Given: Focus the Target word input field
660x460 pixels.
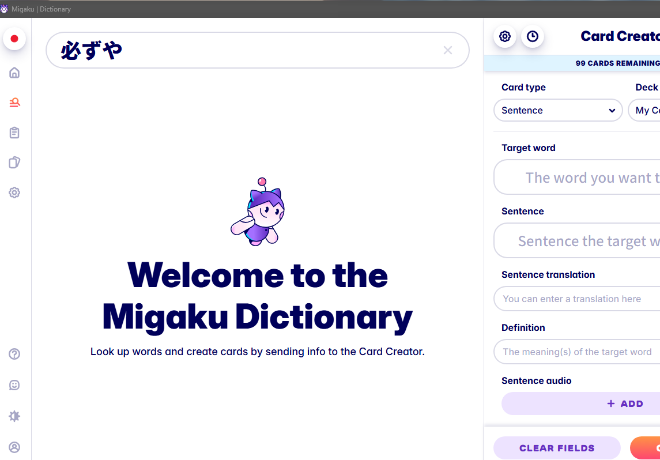Looking at the screenshot, I should [x=577, y=177].
